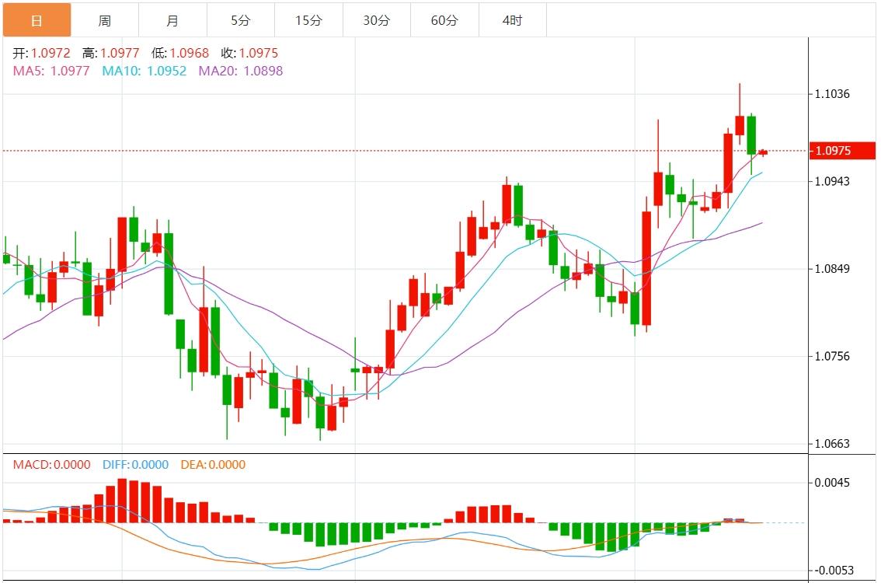Open the 5分 five-minute chart tab
Image resolution: width=881 pixels, height=583 pixels.
pyautogui.click(x=240, y=20)
